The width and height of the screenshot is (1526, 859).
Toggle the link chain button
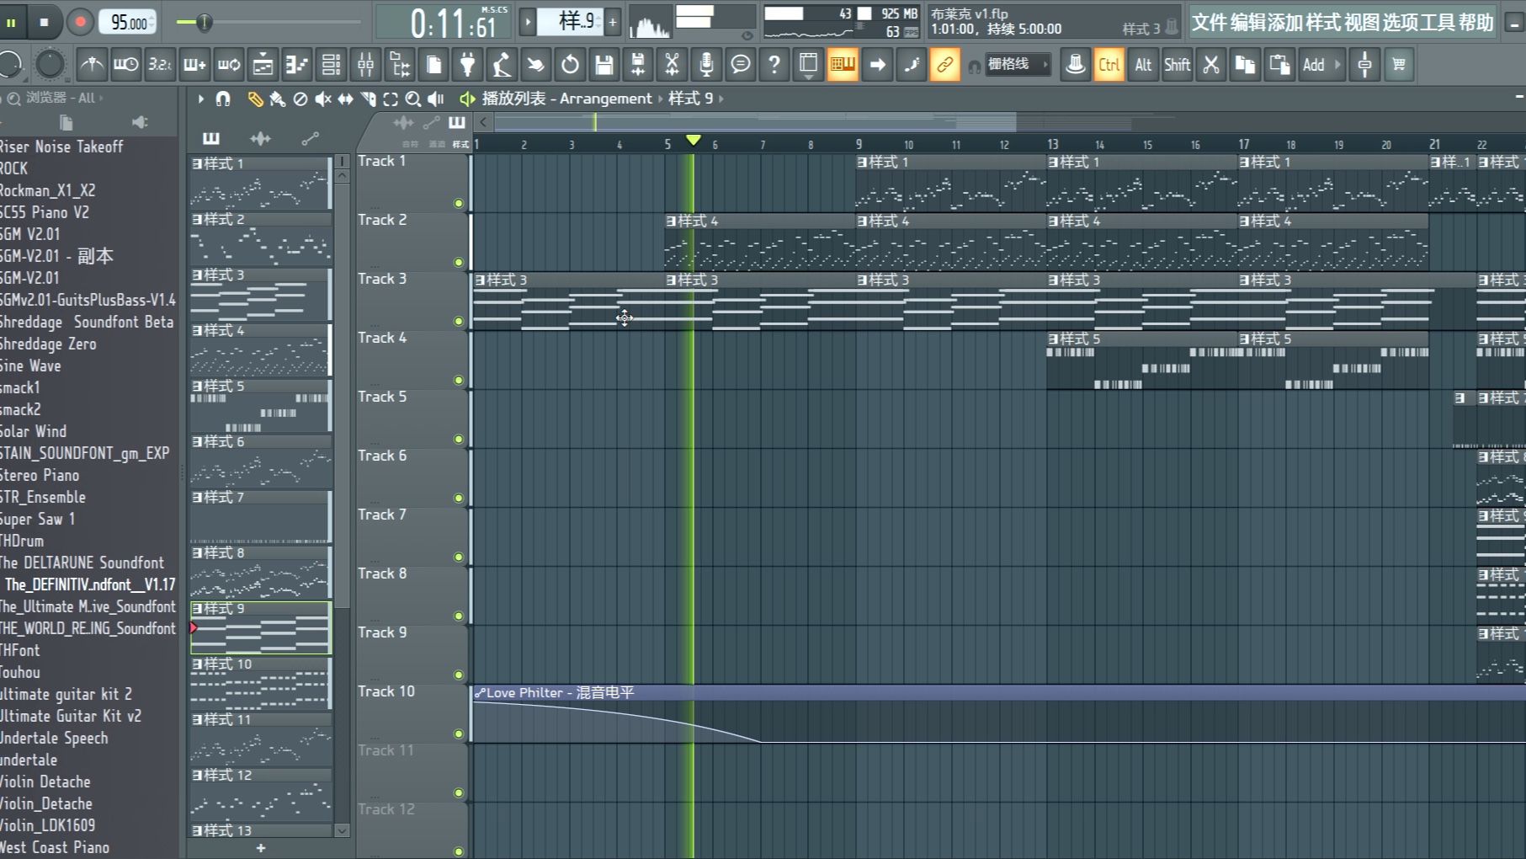[944, 65]
